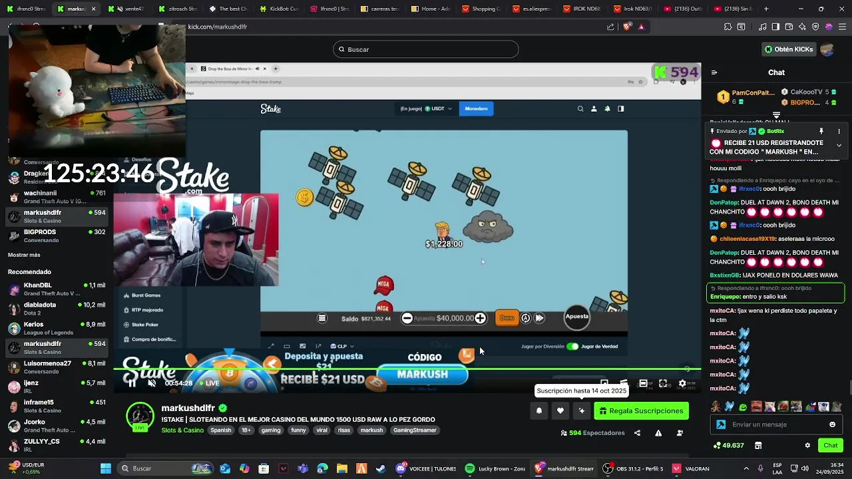
Task: Switch to Home - Adv browser tab
Action: 431,9
